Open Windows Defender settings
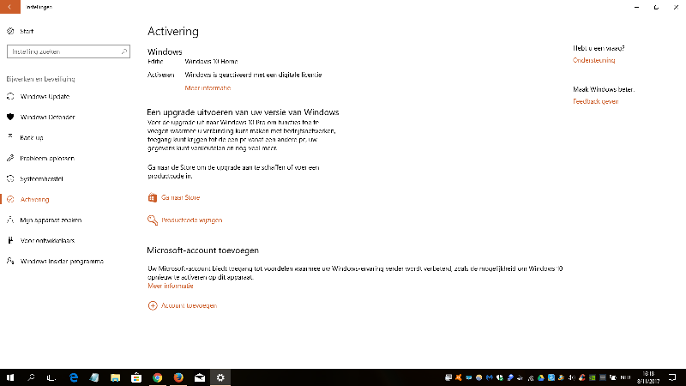Viewport: 686px width, 386px height. pyautogui.click(x=47, y=117)
